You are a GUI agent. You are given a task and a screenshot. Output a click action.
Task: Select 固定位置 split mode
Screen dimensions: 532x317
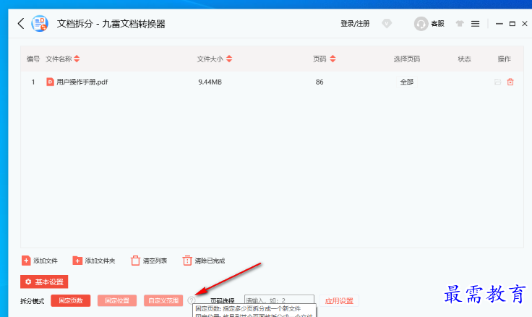point(117,300)
